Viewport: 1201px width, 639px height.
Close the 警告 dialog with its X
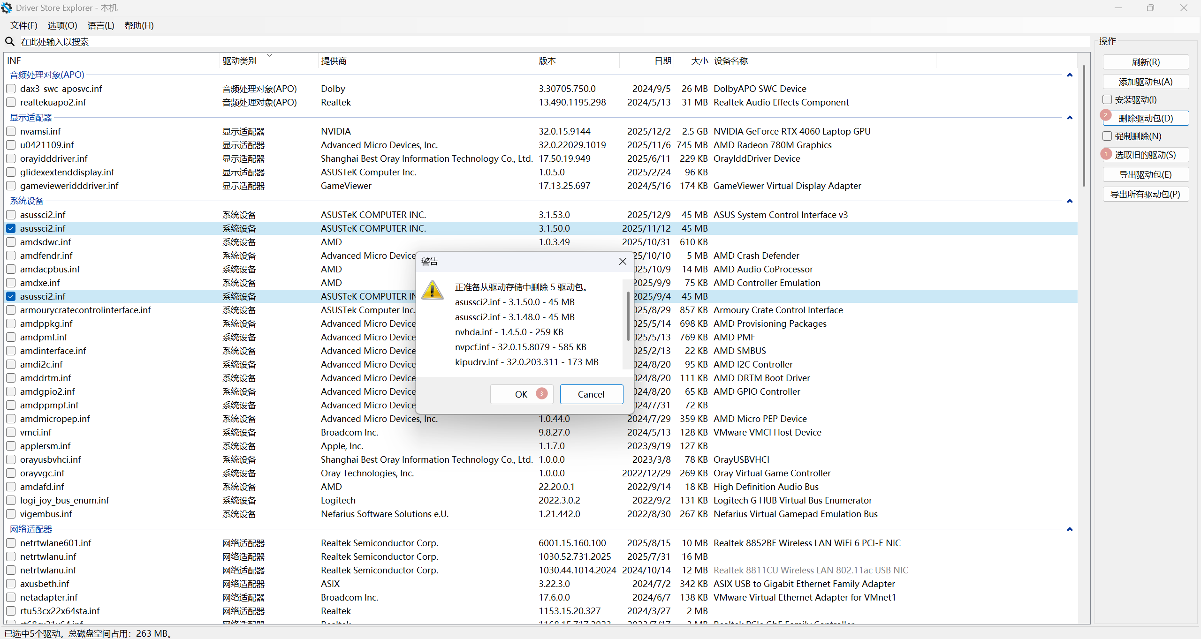point(623,262)
